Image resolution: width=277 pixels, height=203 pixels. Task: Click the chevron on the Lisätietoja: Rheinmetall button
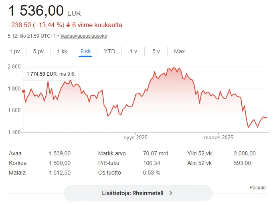point(171,193)
